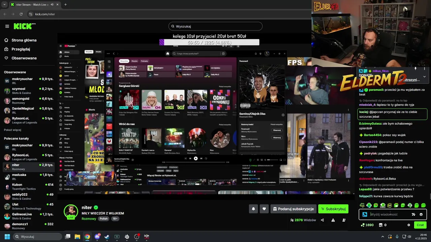The width and height of the screenshot is (431, 242).
Task: Click the green Subskrybuj button
Action: (x=333, y=209)
